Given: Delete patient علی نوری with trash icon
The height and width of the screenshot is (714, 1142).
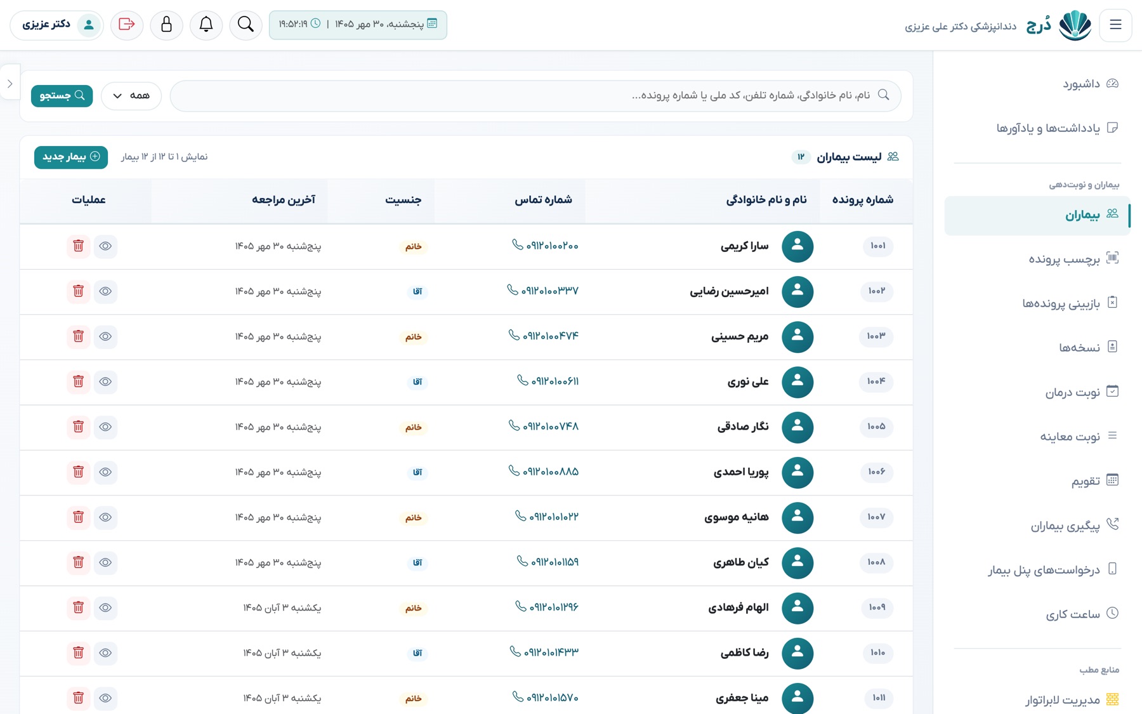Looking at the screenshot, I should pyautogui.click(x=78, y=381).
